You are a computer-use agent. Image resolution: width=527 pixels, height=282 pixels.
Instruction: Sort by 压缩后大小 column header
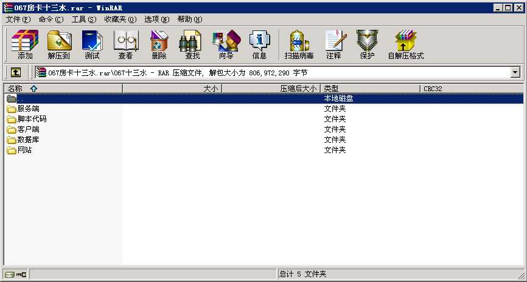click(x=271, y=89)
